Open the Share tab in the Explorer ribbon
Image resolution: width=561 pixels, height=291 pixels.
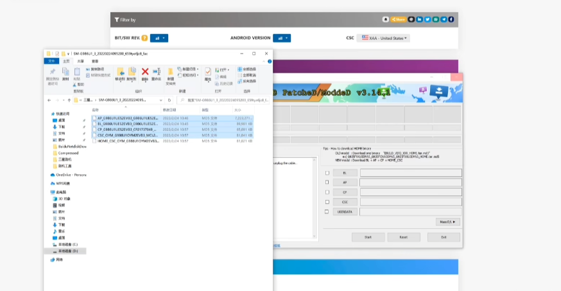coord(80,61)
